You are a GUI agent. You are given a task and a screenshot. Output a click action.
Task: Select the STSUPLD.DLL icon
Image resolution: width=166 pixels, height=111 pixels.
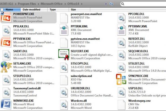[6, 80]
